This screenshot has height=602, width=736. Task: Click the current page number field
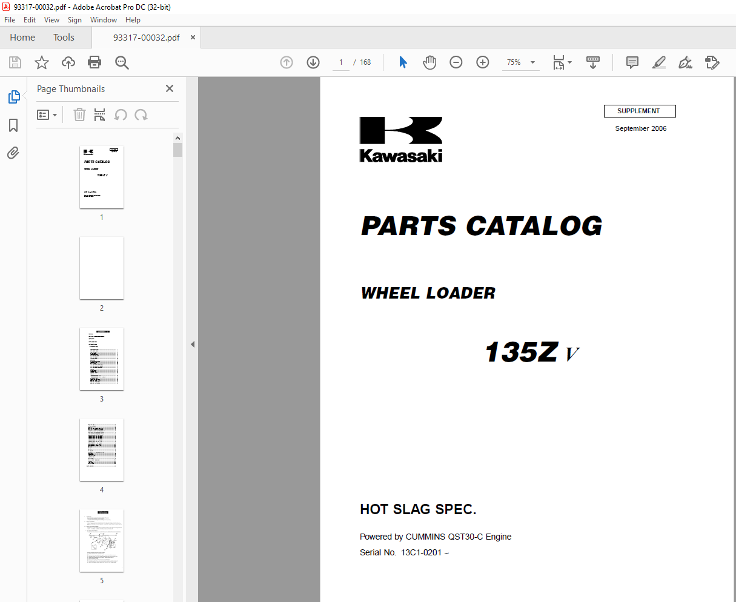click(341, 62)
